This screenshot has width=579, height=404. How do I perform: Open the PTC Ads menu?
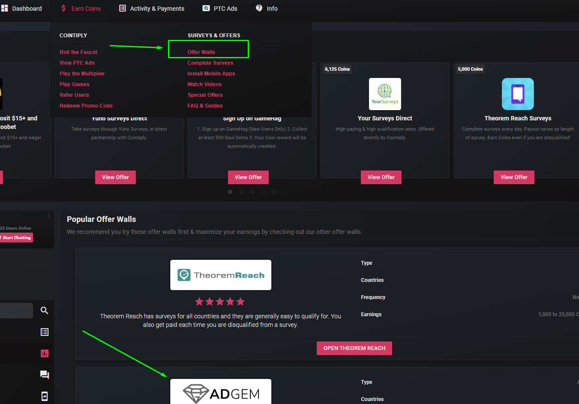(220, 9)
